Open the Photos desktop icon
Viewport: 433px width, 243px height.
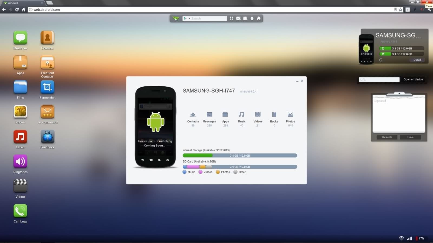[20, 112]
